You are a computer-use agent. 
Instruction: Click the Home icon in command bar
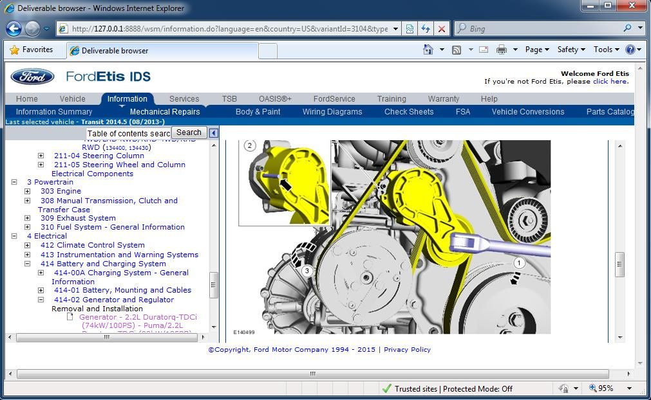(428, 50)
